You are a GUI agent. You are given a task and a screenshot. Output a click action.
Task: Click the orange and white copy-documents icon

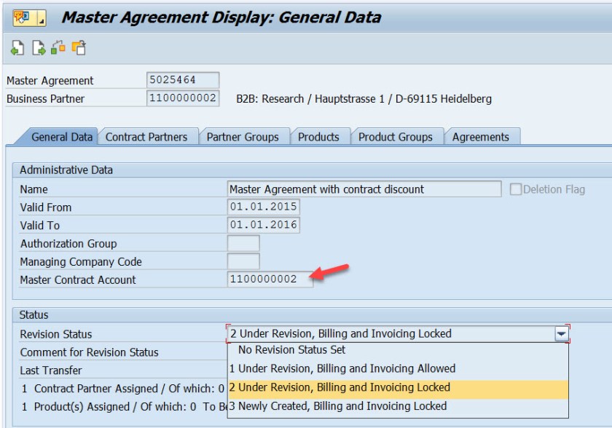[79, 47]
